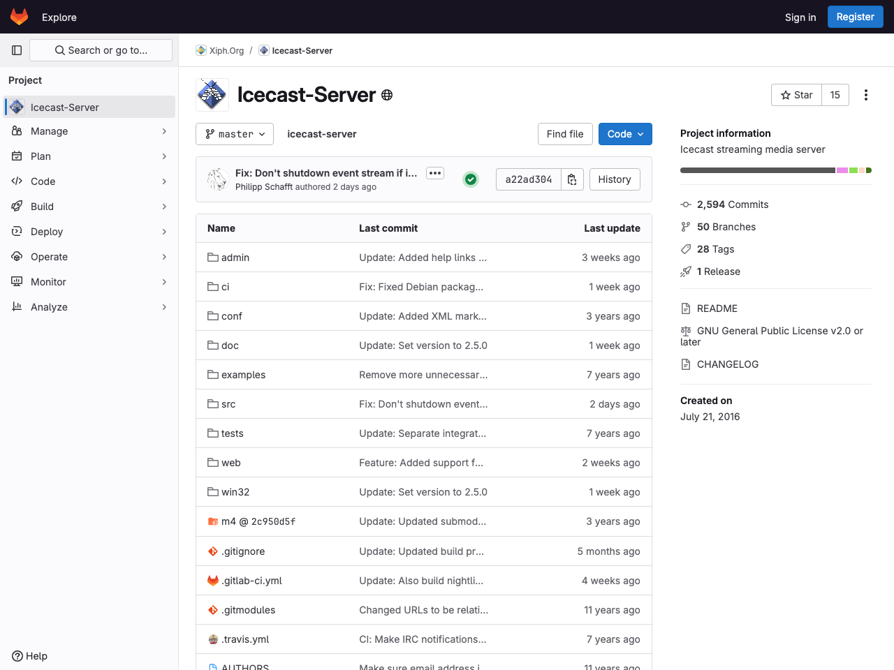Click the Icecast-Server project avatar
The width and height of the screenshot is (894, 670).
point(212,94)
